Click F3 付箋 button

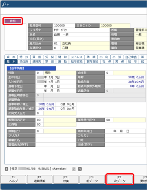[66, 179]
